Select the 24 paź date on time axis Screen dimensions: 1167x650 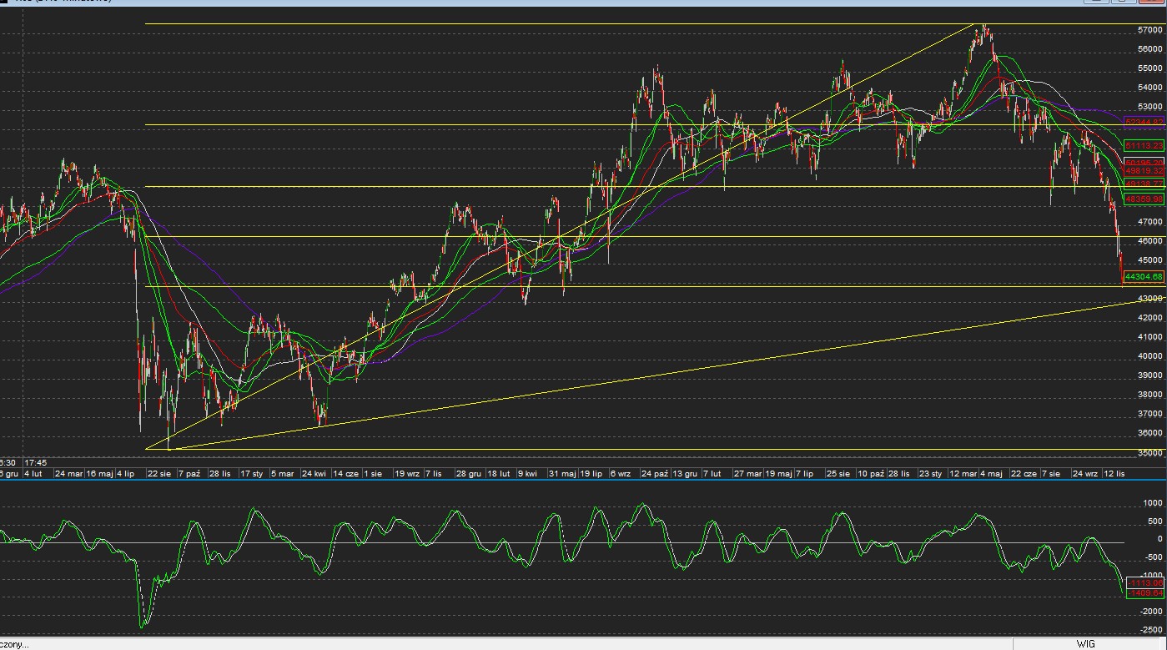click(655, 474)
